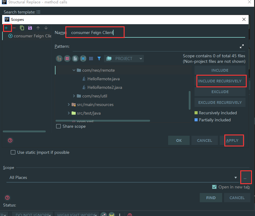This screenshot has width=255, height=216.
Task: Open the DO NOT IGNORE option at bottom
Action: tap(32, 214)
